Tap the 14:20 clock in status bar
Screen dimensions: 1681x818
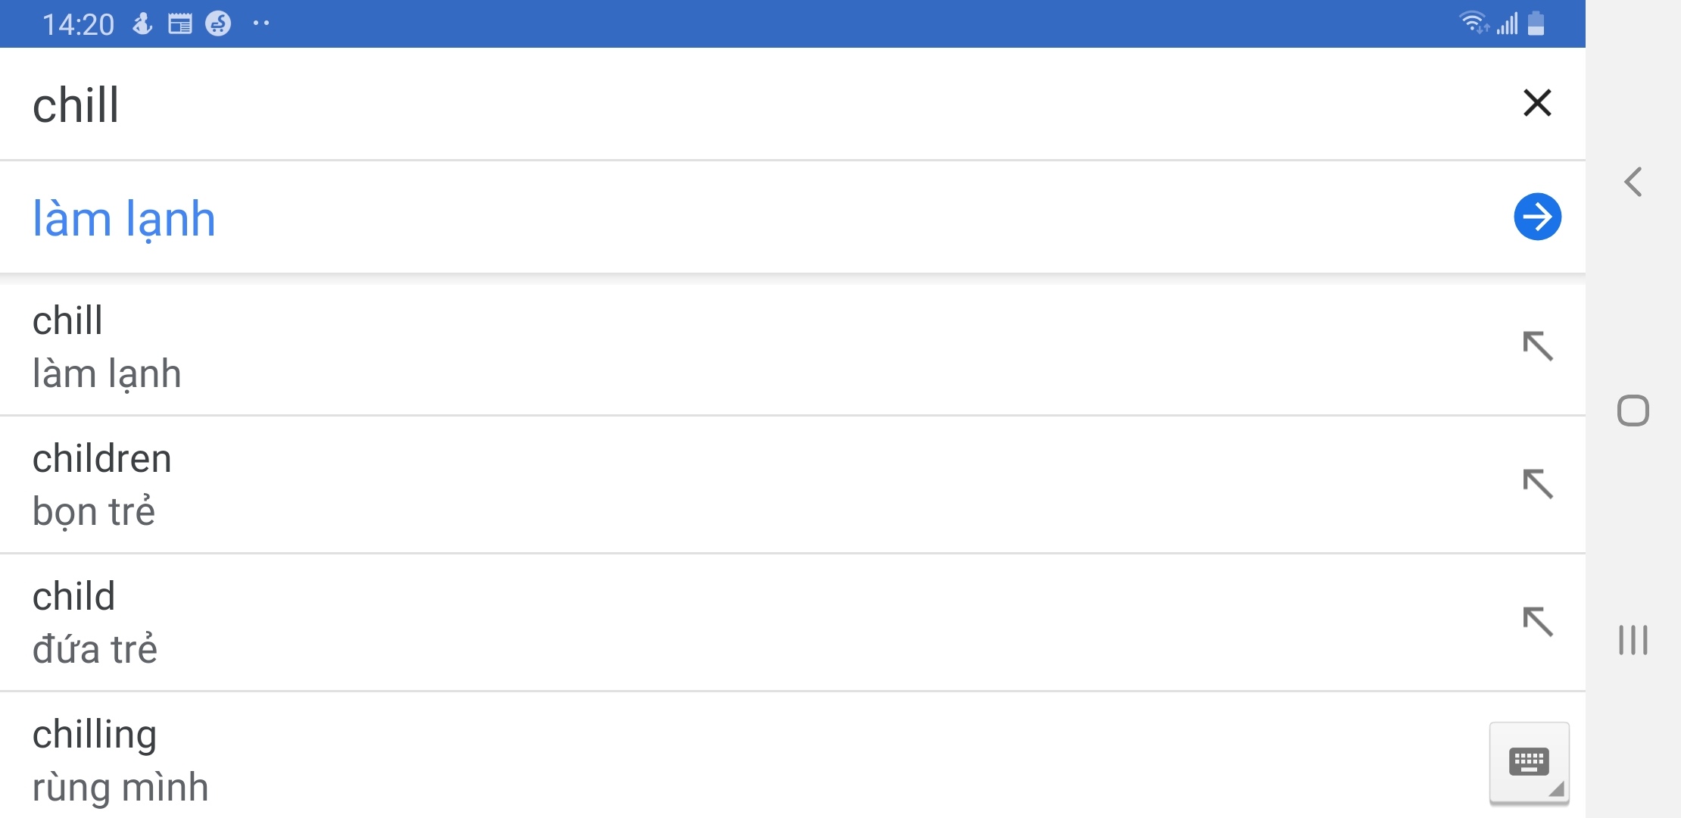pyautogui.click(x=78, y=24)
